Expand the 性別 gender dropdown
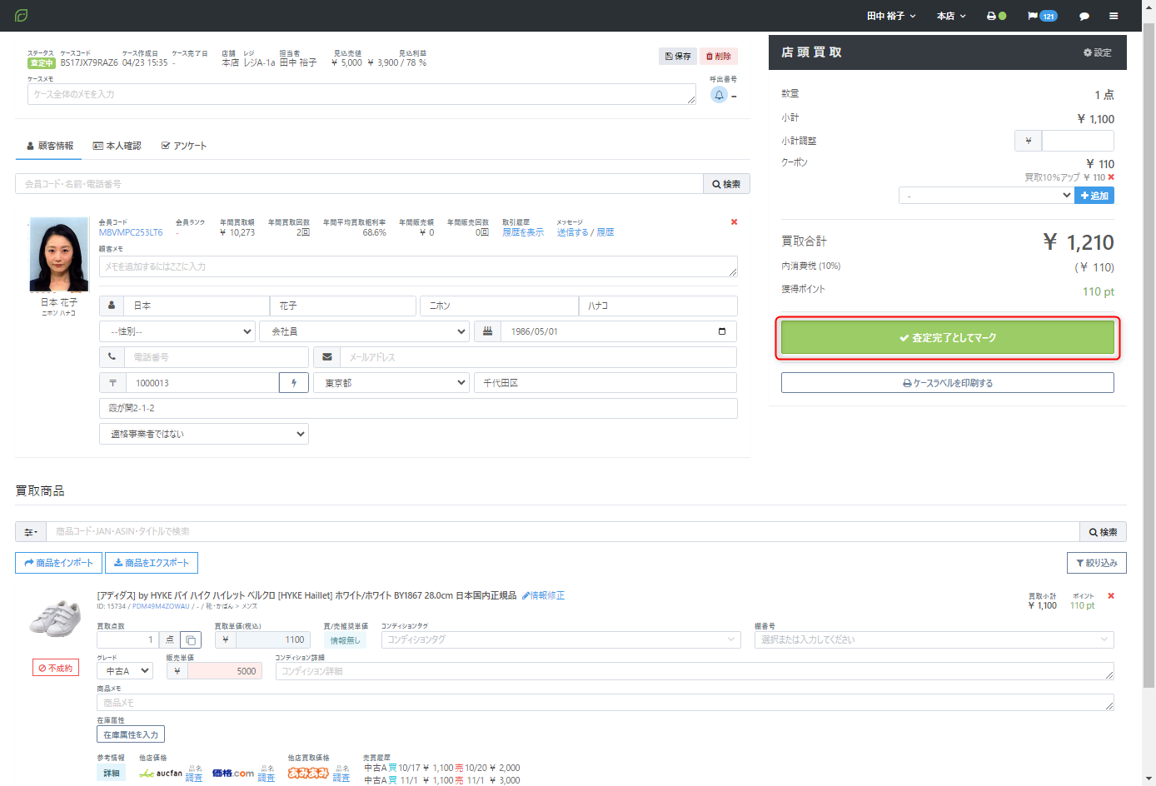1156x786 pixels. pos(177,331)
